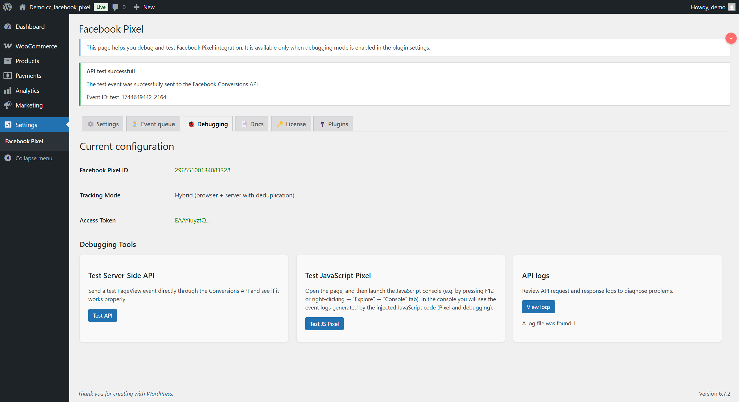Switch to the Event queue tab
The image size is (739, 402).
(x=153, y=124)
